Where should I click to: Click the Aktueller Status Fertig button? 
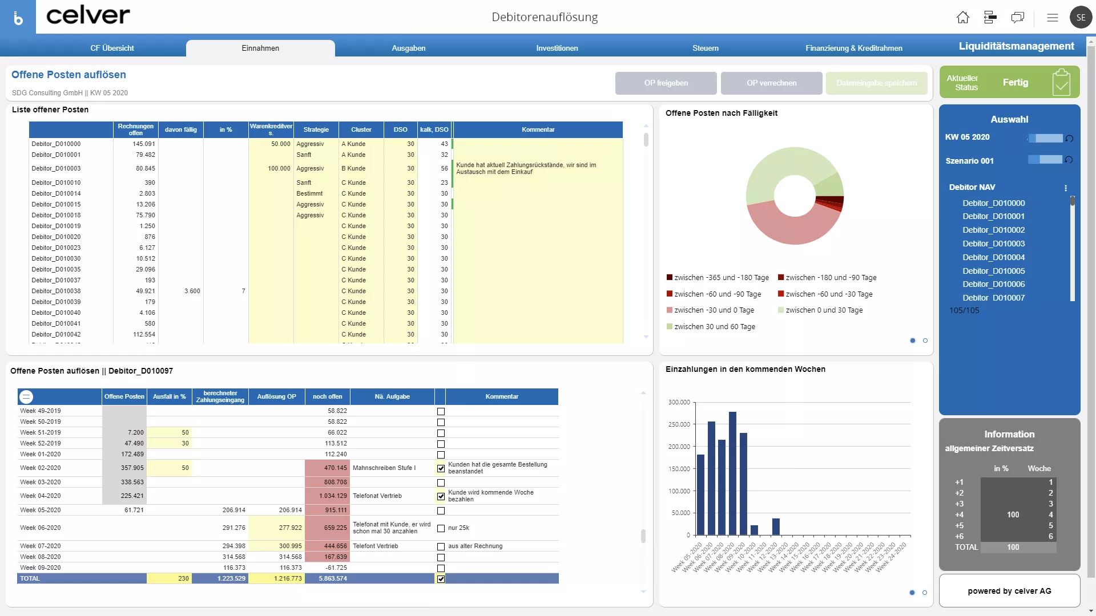1009,82
